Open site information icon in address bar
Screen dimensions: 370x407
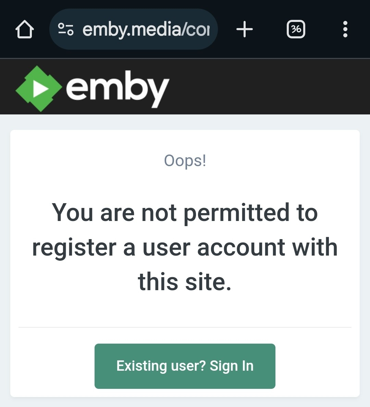tap(65, 29)
